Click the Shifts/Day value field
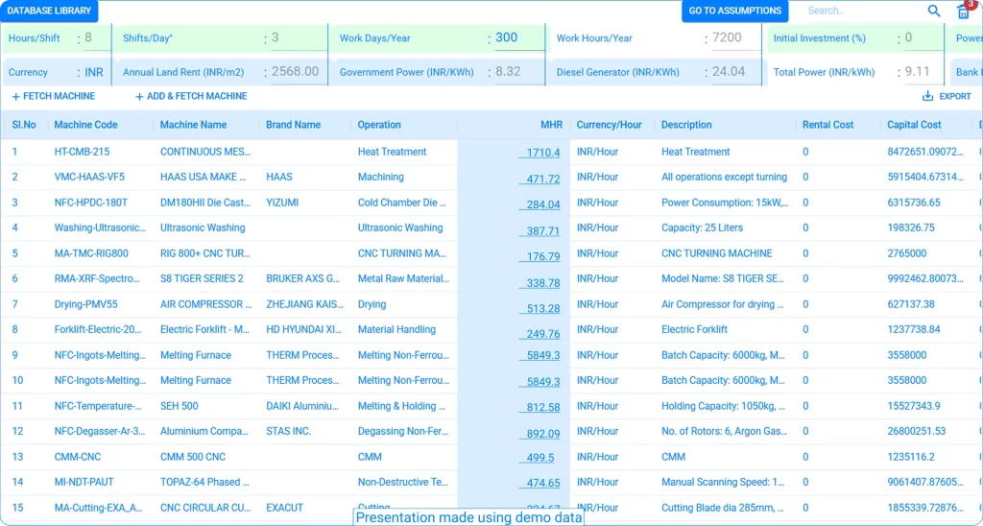Image resolution: width=983 pixels, height=526 pixels. [288, 38]
